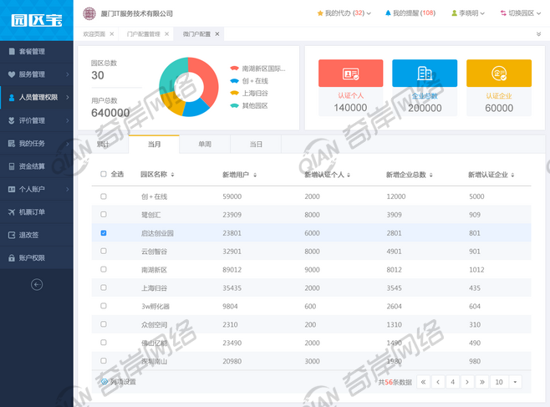
Task: Close the 门户配置管理 tab
Action: point(167,34)
